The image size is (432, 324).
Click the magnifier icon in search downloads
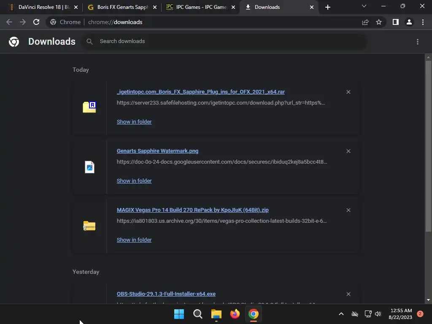click(x=89, y=41)
